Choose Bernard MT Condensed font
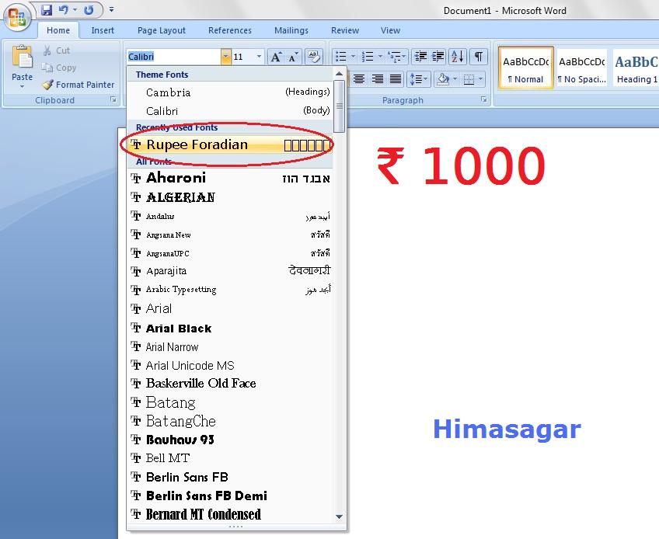 click(x=230, y=514)
